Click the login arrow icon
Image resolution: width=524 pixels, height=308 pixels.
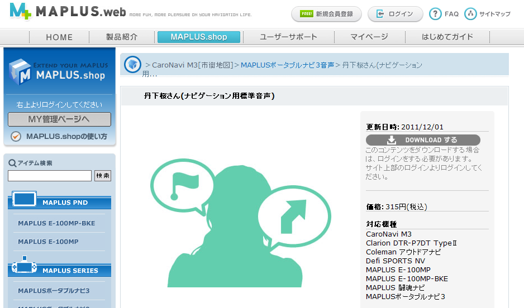[x=380, y=14]
